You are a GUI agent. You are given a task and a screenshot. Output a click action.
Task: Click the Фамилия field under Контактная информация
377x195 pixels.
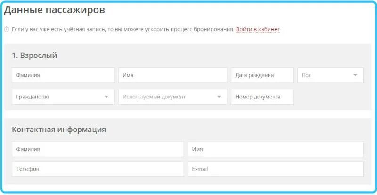coord(98,149)
